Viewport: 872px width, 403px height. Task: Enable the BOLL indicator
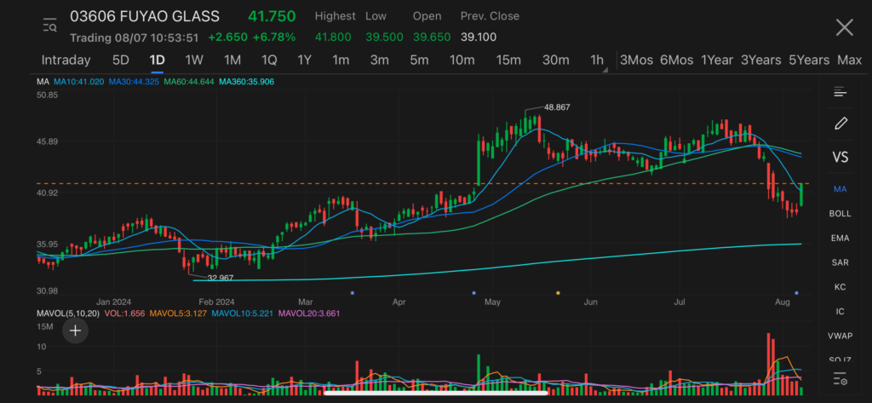(x=840, y=214)
